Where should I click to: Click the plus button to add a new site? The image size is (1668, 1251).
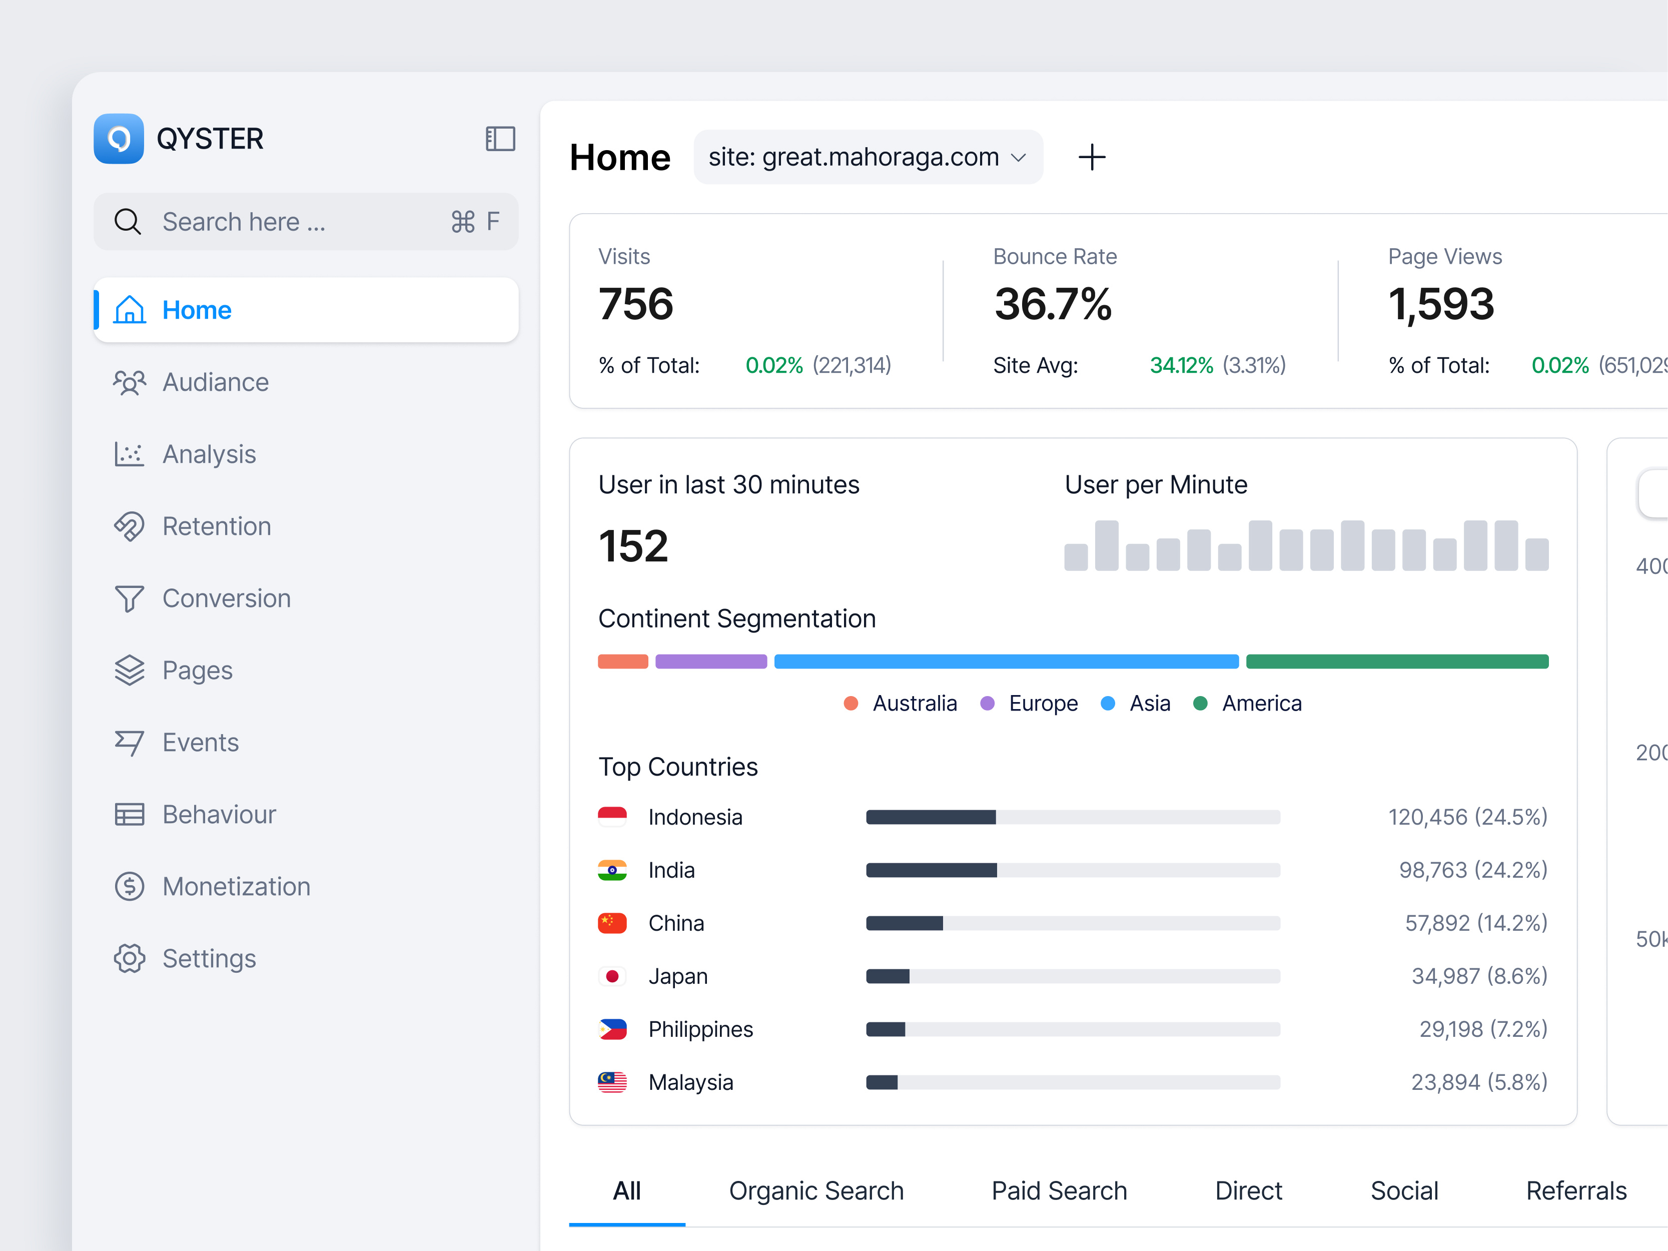pyautogui.click(x=1092, y=157)
